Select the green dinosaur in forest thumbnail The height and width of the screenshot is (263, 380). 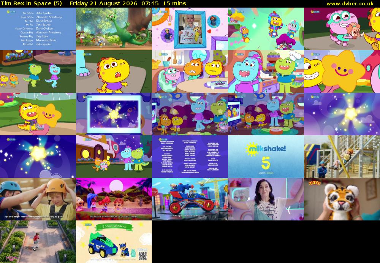[114, 29]
